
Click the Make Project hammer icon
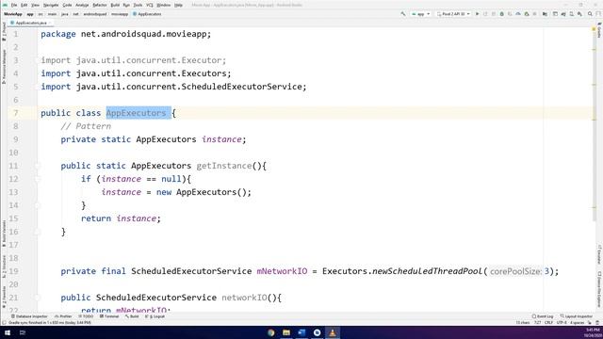click(x=403, y=14)
